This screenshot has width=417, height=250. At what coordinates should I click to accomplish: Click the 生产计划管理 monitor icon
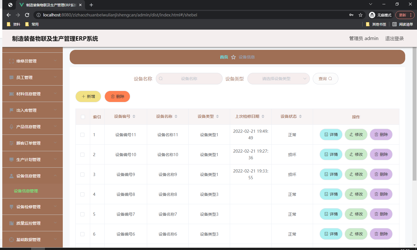click(12, 160)
